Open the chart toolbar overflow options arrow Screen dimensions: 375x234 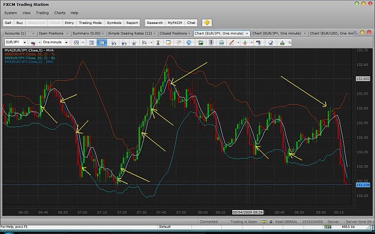(x=290, y=42)
